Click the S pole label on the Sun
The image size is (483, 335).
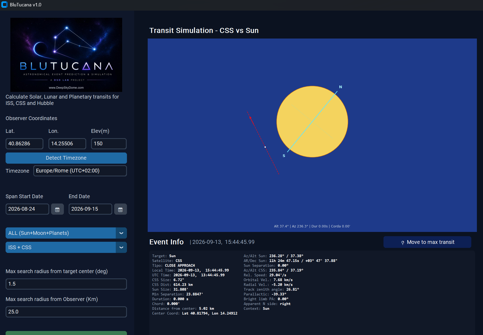(x=284, y=156)
